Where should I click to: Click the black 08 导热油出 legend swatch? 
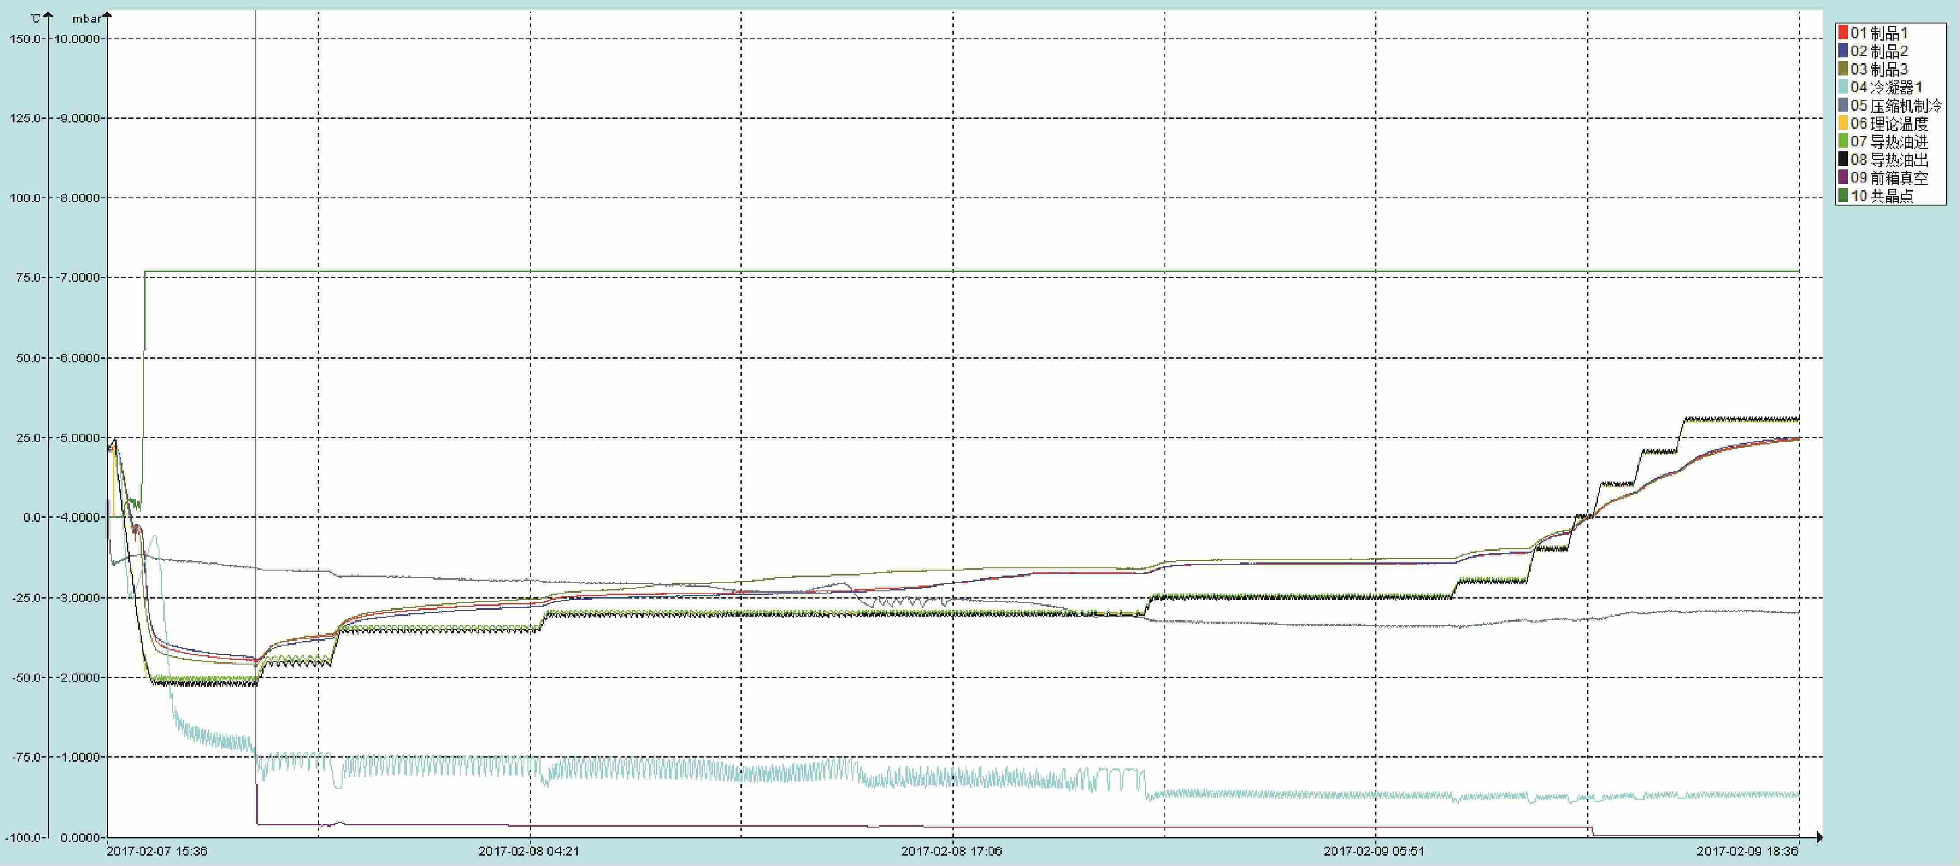click(1843, 159)
